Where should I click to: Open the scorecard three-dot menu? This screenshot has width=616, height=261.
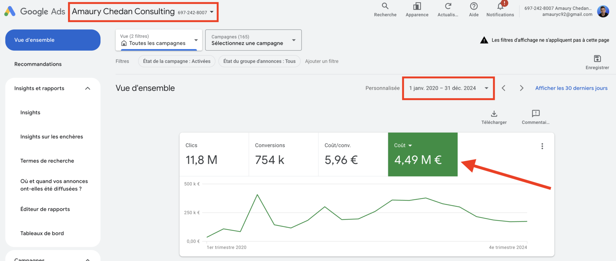pyautogui.click(x=542, y=146)
